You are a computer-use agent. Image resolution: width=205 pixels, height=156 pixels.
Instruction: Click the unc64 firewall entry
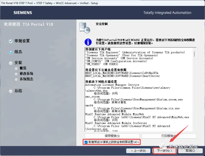pyautogui.click(x=89, y=105)
